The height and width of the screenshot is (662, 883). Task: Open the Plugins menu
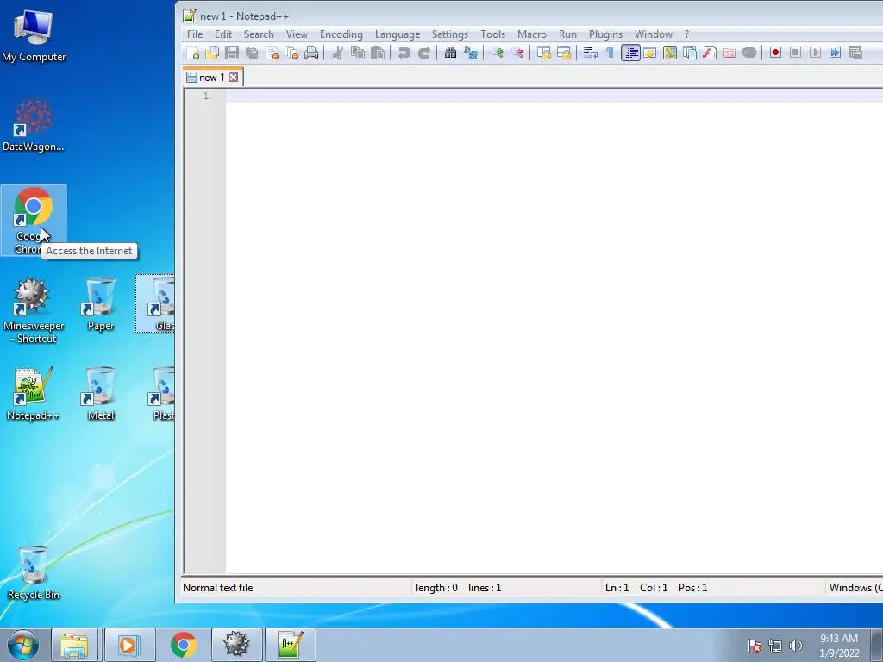coord(605,34)
